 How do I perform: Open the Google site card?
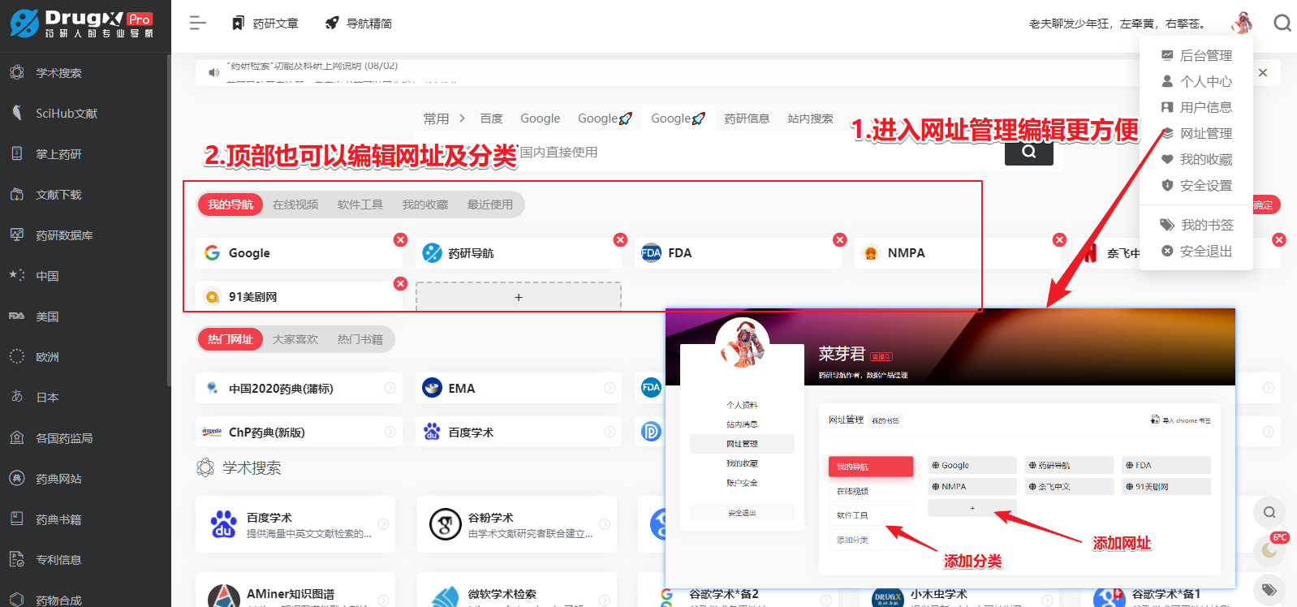coord(299,253)
